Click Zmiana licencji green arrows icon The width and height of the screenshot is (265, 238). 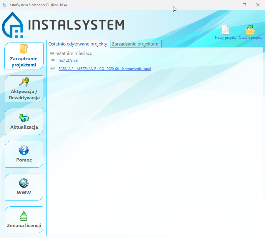click(x=24, y=216)
